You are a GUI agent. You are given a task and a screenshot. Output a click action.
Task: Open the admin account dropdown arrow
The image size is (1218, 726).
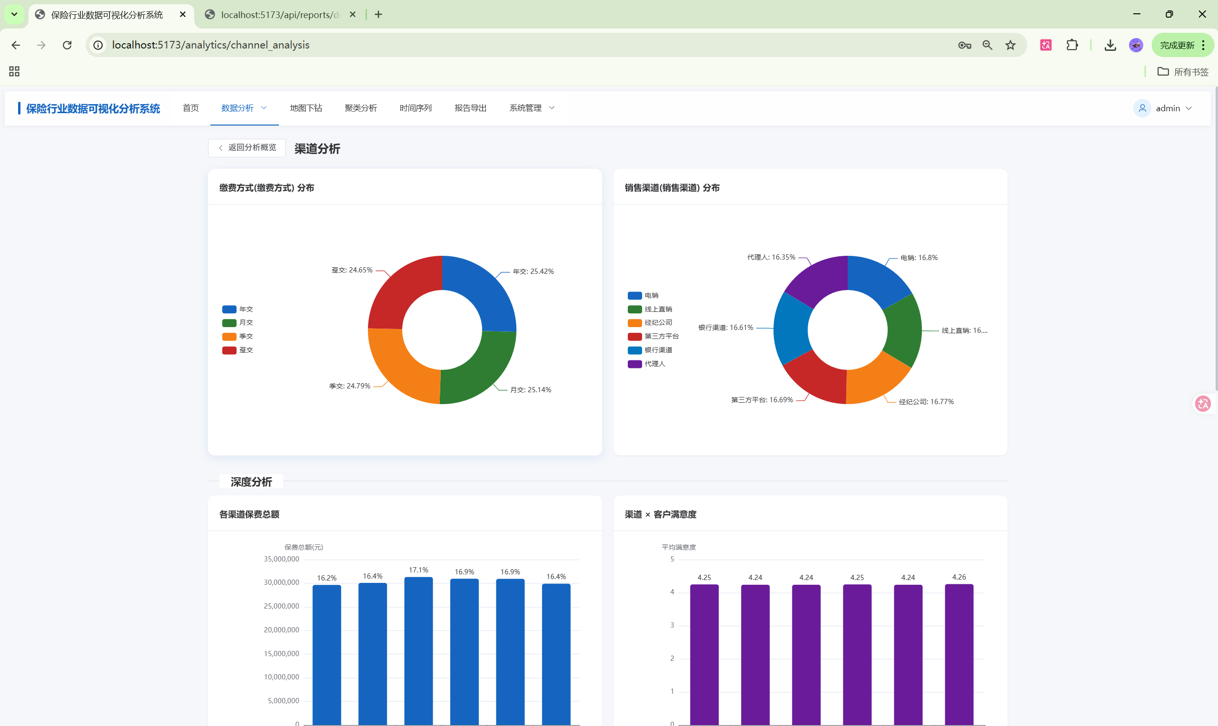click(1189, 108)
